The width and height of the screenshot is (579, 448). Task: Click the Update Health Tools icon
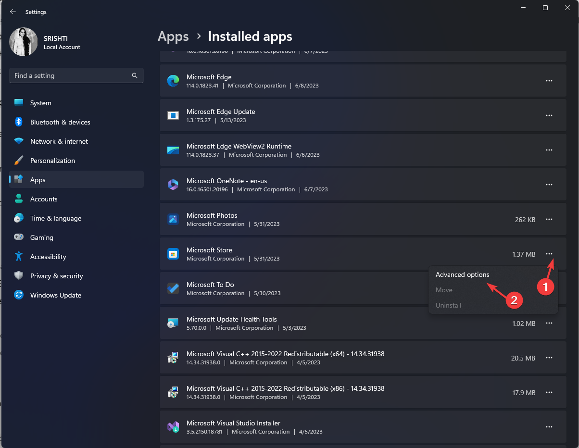click(173, 323)
